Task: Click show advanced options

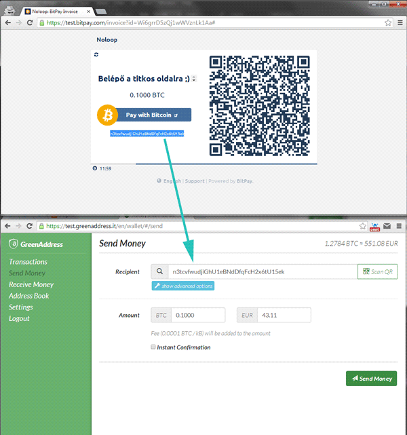Action: click(183, 286)
